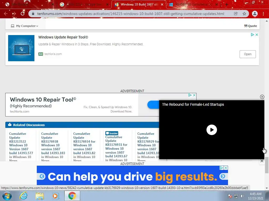Close the Windows Update Repair Tool ad
Viewport: 269px width, 201px height.
point(257,35)
